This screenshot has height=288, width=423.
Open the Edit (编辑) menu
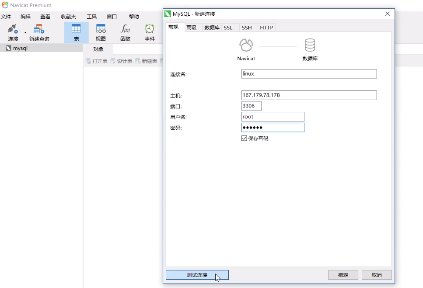coord(26,17)
